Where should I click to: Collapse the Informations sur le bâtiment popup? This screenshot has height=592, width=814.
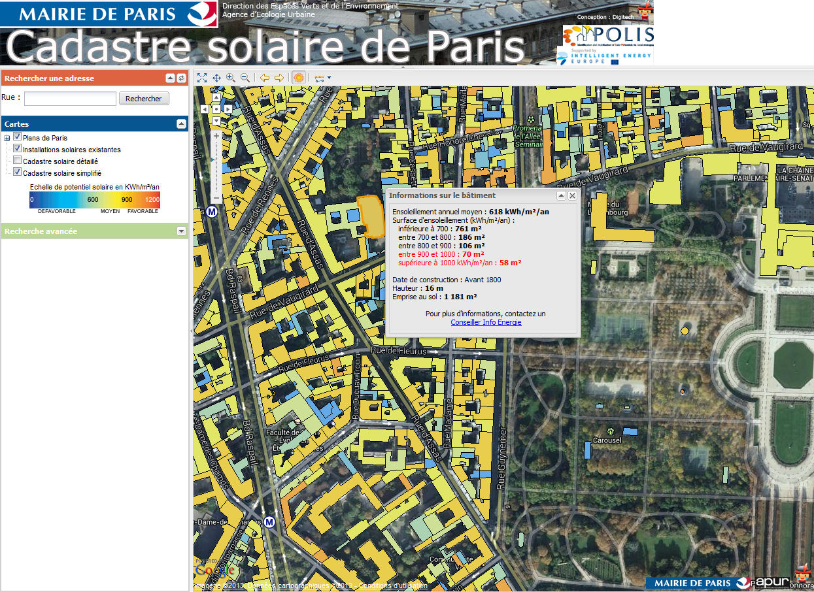[x=561, y=195]
